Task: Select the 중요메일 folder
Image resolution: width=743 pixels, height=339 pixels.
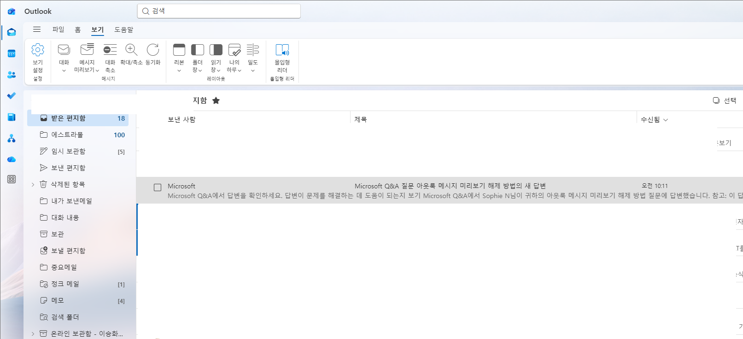Action: (78, 268)
